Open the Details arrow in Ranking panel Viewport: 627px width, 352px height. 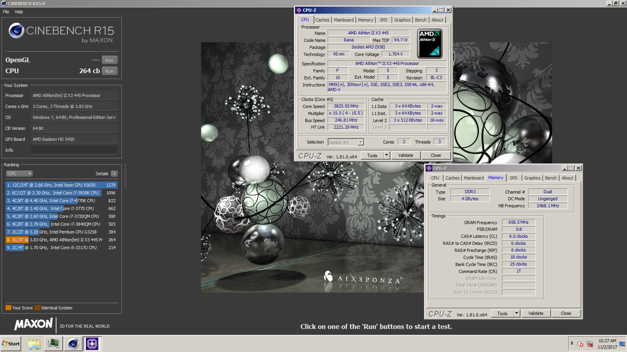[x=114, y=174]
